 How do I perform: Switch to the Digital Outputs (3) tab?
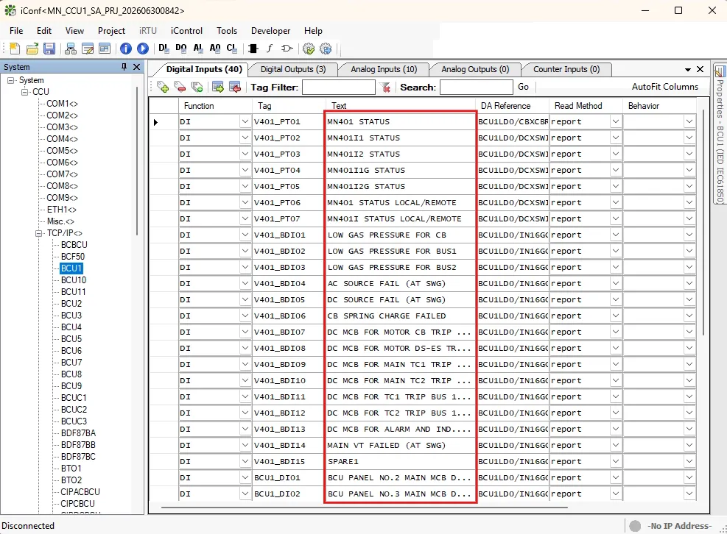tap(293, 69)
